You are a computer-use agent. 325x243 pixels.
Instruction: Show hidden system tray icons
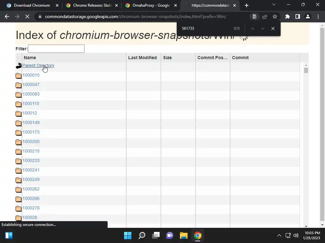click(279, 235)
